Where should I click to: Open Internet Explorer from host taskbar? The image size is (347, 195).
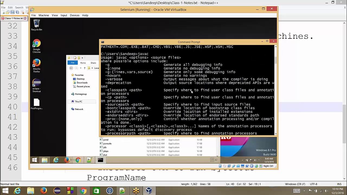click(x=17, y=191)
